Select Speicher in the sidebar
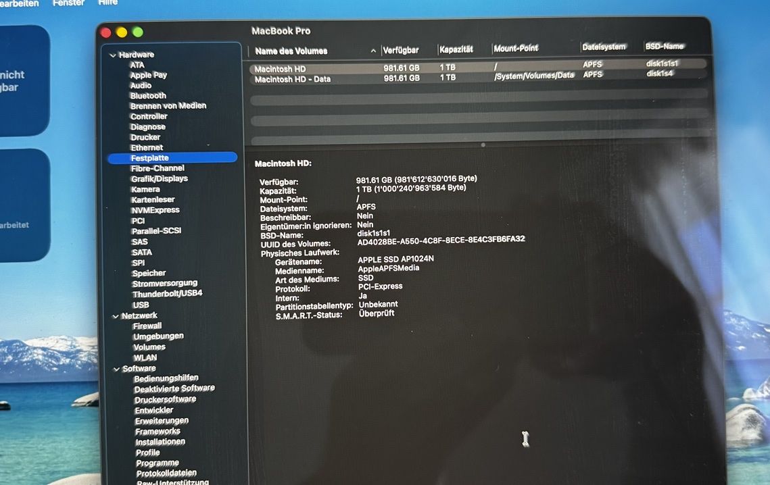This screenshot has width=770, height=485. pos(149,273)
